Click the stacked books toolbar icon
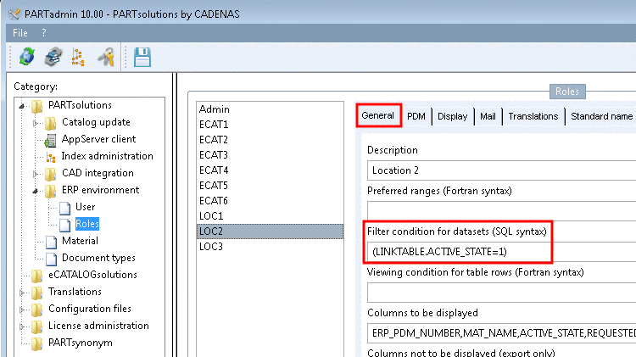The image size is (636, 357). (53, 57)
